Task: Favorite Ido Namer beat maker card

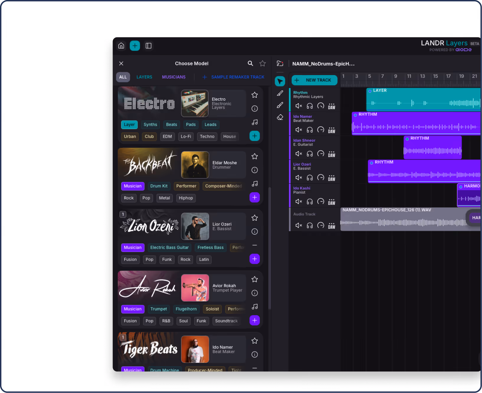Action: 255,341
